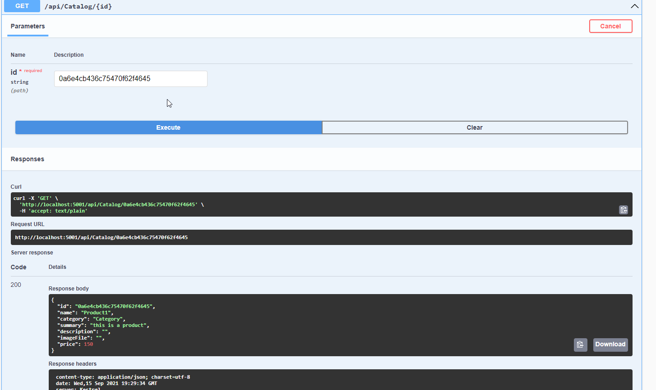Click the Server response label
Screen dimensions: 656x390
pos(32,252)
